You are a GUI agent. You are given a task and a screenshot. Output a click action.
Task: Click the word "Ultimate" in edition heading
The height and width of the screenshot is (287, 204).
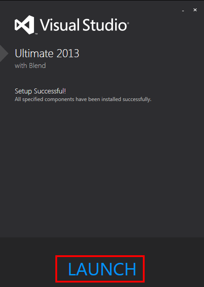(x=34, y=54)
